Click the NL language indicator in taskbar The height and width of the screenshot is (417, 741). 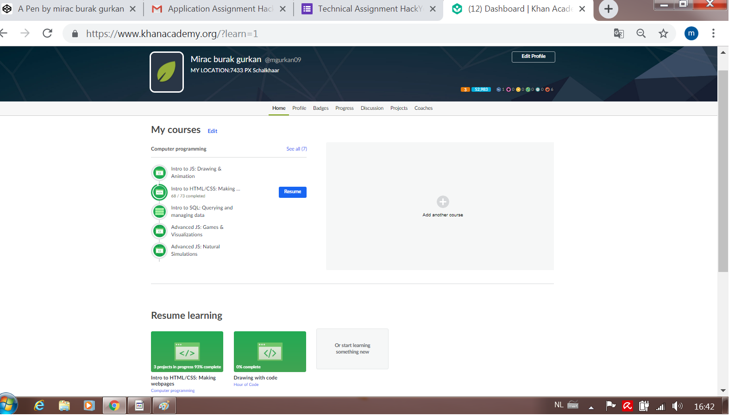559,405
